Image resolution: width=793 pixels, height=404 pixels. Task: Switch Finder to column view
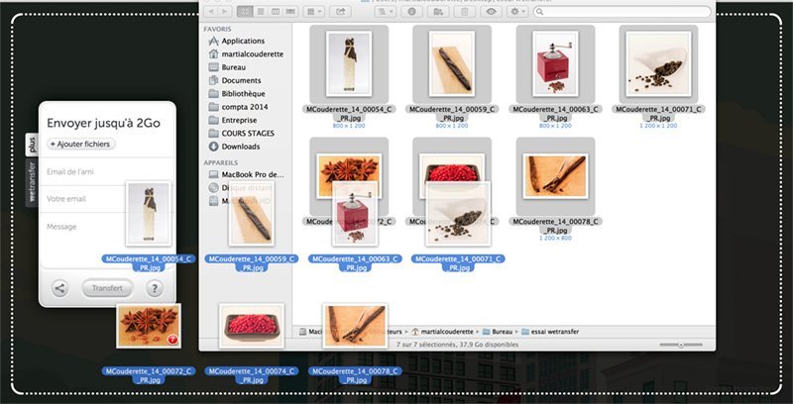click(276, 11)
